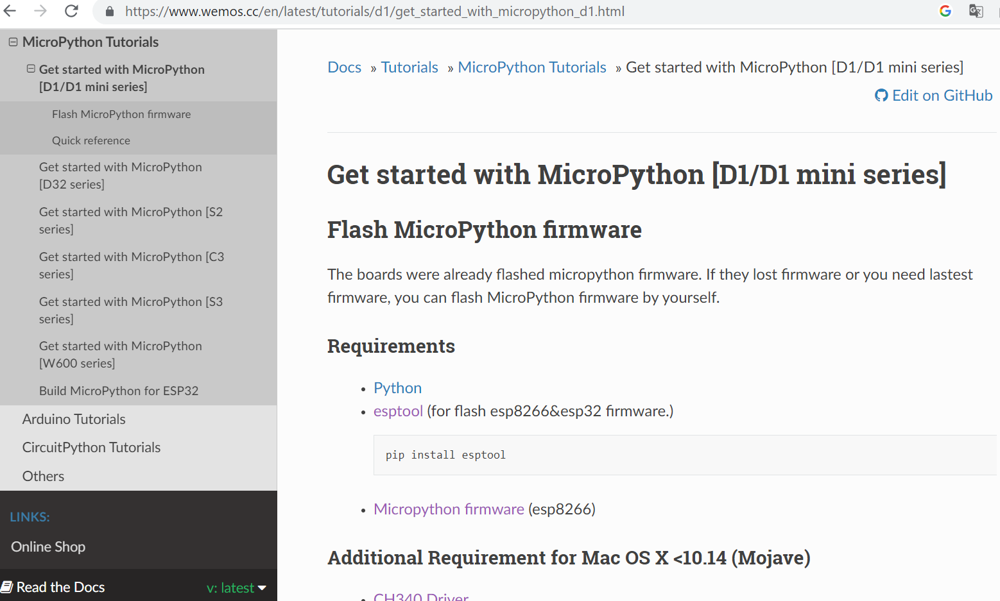This screenshot has height=601, width=1000.
Task: Click the GitHub octocat icon
Action: (x=881, y=96)
